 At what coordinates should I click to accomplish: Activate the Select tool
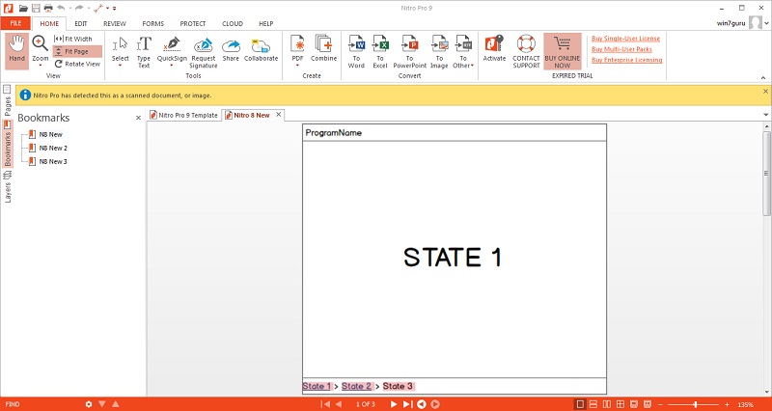click(x=120, y=51)
